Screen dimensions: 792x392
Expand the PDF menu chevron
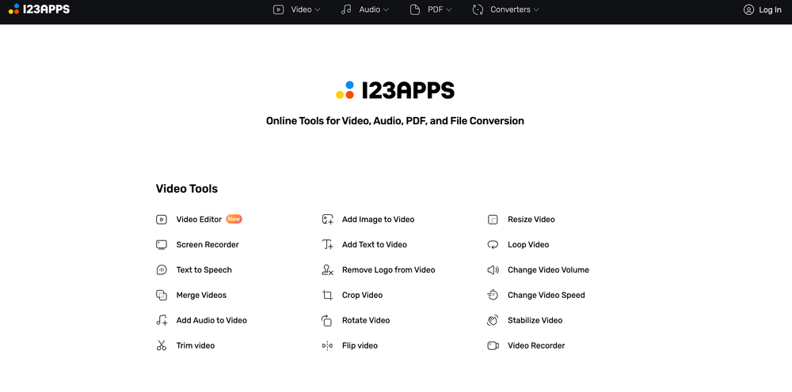[x=448, y=9]
